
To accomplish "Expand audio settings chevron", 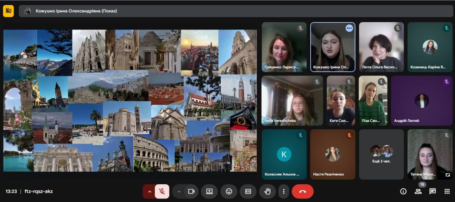I will tap(149, 191).
